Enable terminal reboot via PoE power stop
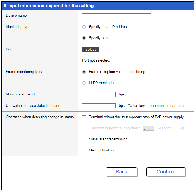 tap(84, 117)
